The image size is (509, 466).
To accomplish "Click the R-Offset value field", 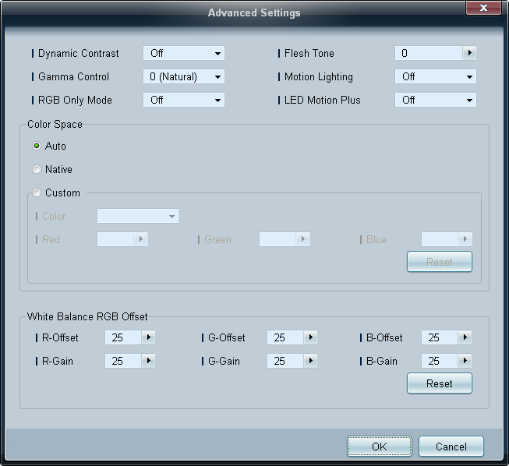I will pos(123,337).
